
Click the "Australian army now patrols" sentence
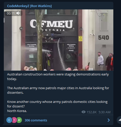pyautogui.click(x=58, y=90)
